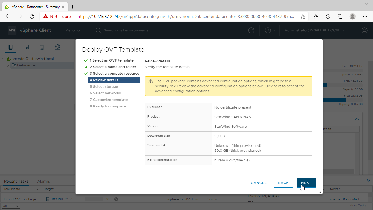373x210 pixels.
Task: Open Administrator@VSPHERE.LOCAL user dropdown
Action: [315, 30]
